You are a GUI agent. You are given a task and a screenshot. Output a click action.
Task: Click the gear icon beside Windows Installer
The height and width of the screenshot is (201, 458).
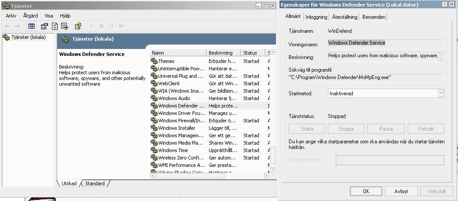point(154,128)
